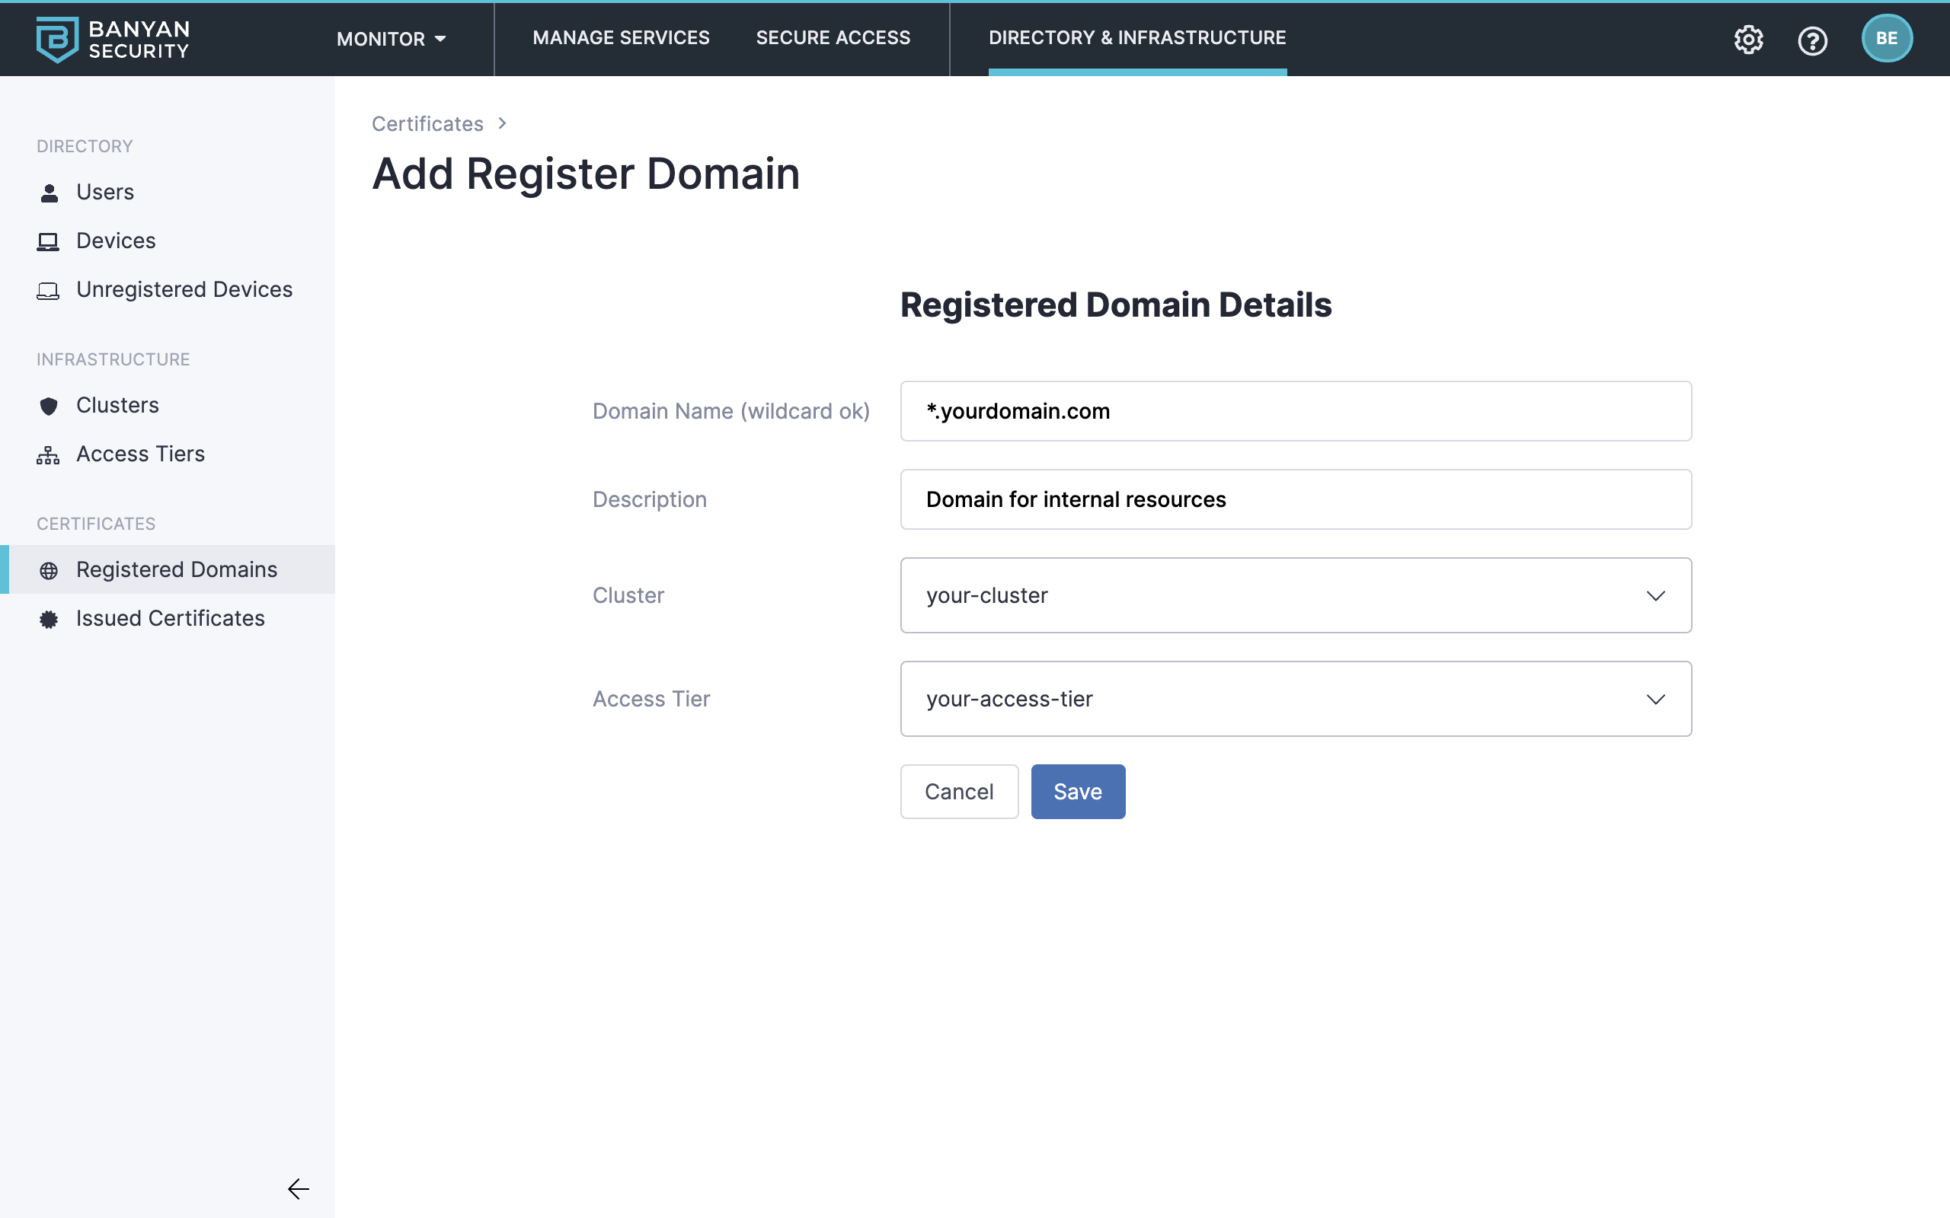Click the Registered Domains globe icon
Image resolution: width=1950 pixels, height=1218 pixels.
click(50, 570)
